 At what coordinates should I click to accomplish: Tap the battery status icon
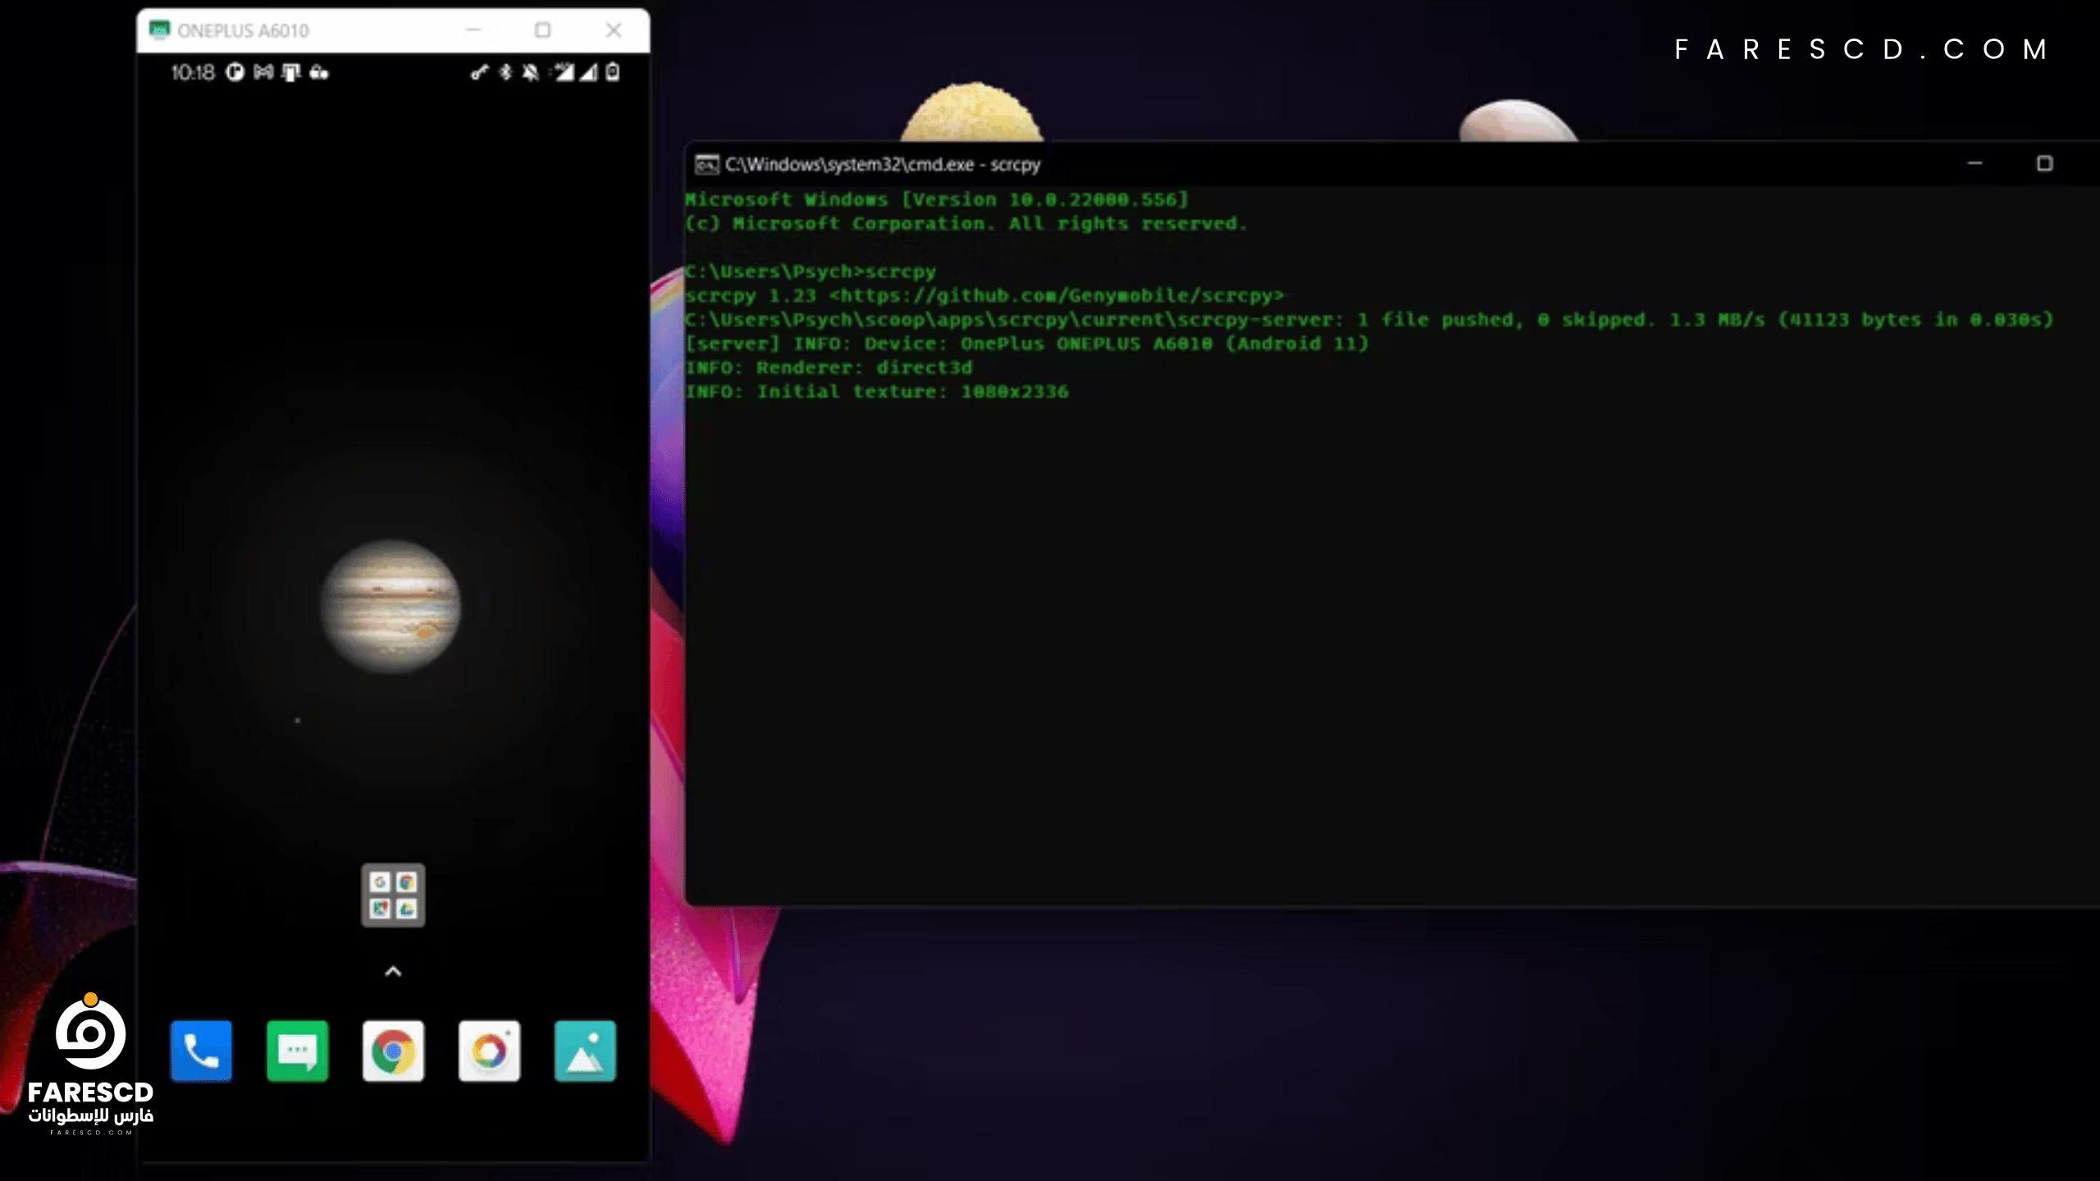[613, 72]
